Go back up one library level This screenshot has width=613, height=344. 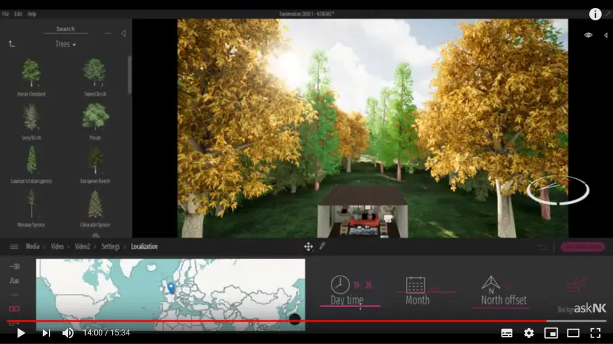pyautogui.click(x=12, y=44)
